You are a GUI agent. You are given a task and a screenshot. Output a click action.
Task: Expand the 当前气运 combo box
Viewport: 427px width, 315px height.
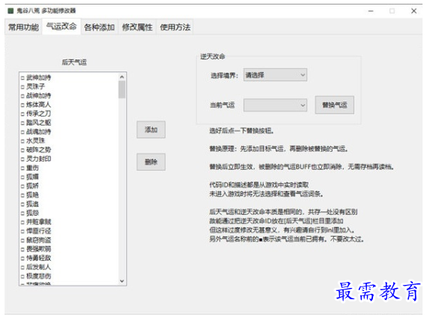tap(275, 105)
